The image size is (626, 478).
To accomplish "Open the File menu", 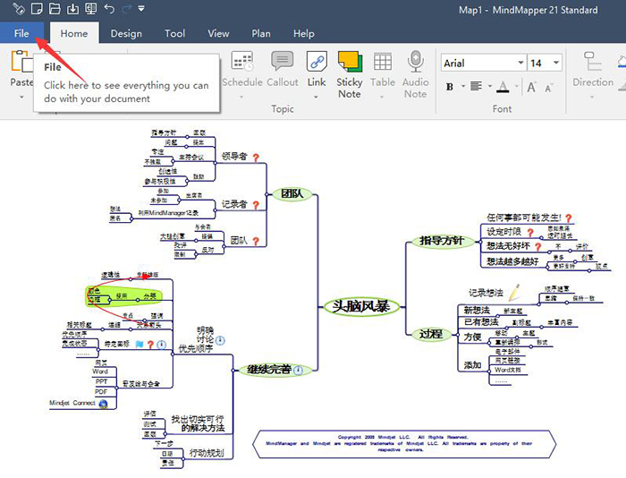I will (21, 34).
